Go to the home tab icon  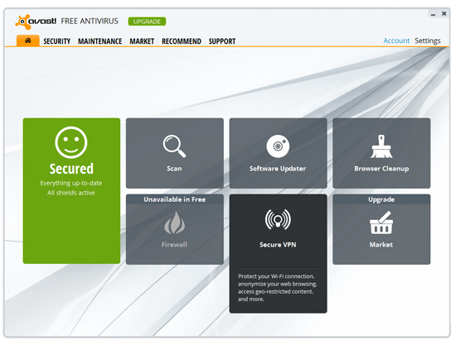click(x=28, y=41)
